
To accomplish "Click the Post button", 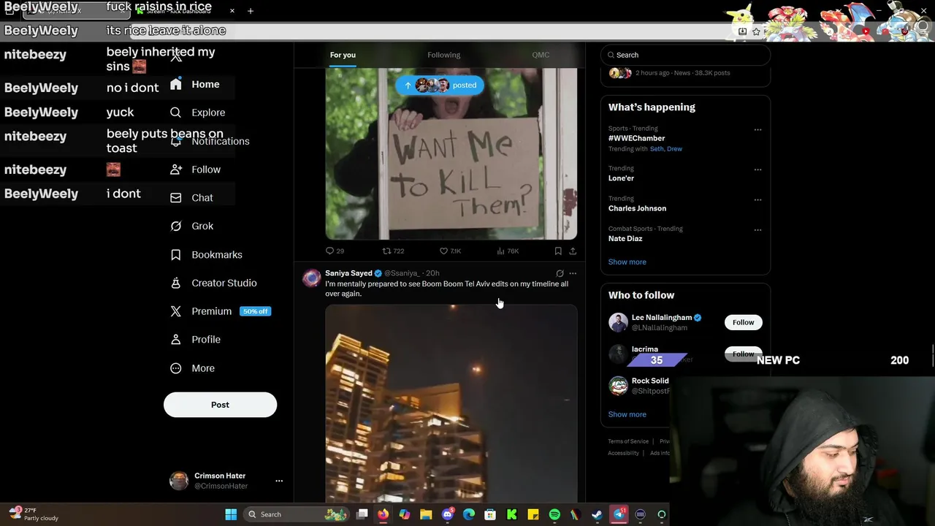I will [220, 405].
